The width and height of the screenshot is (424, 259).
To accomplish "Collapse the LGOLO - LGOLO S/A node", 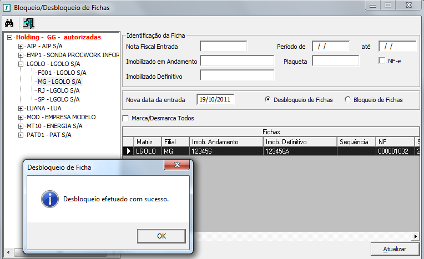I will click(21, 64).
